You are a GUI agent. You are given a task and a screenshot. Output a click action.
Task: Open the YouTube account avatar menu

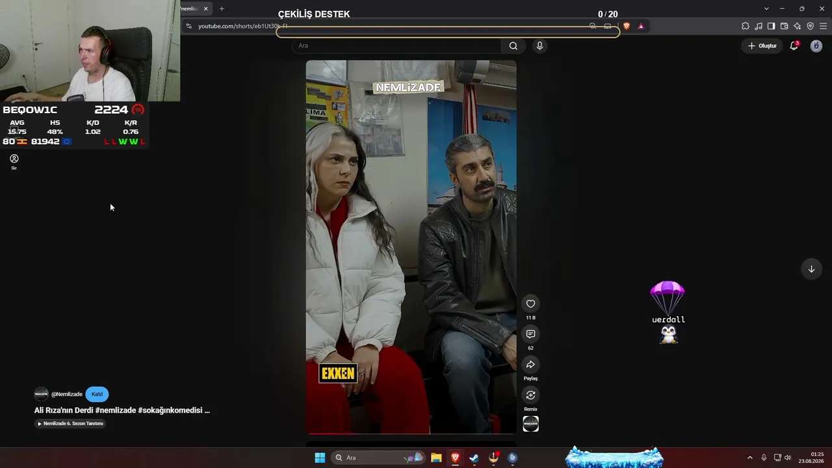816,45
